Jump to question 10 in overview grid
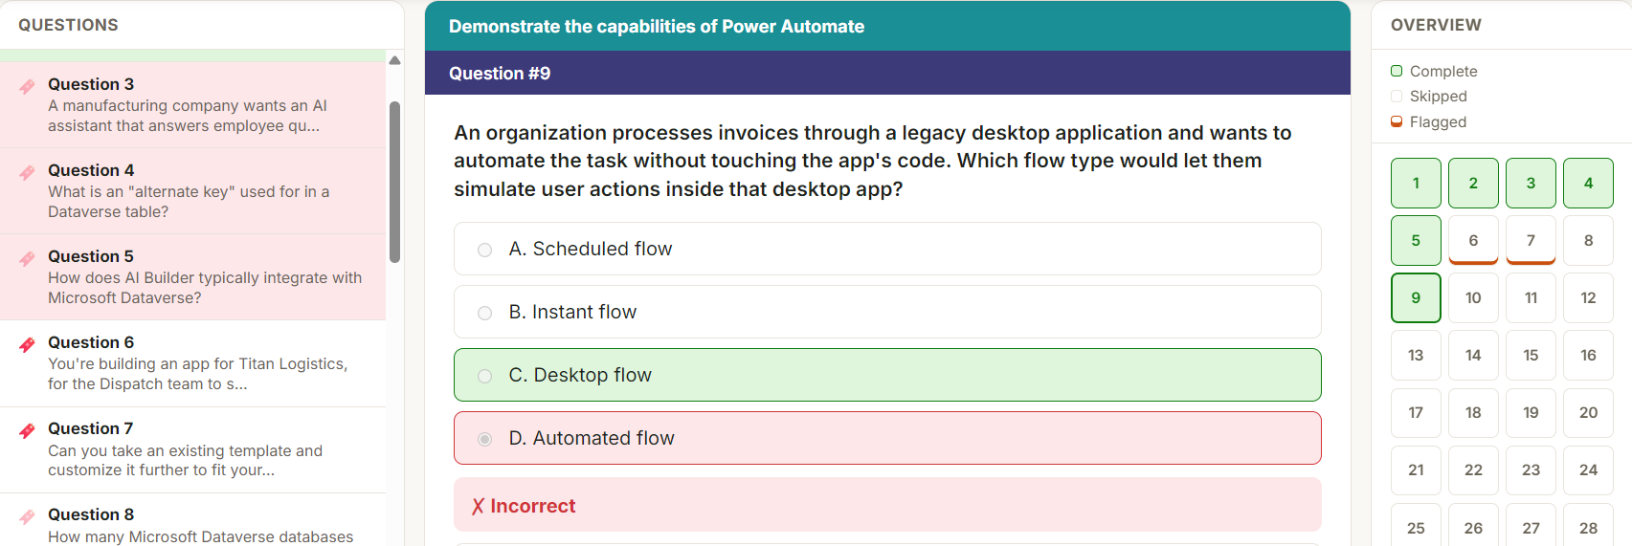 click(x=1473, y=297)
